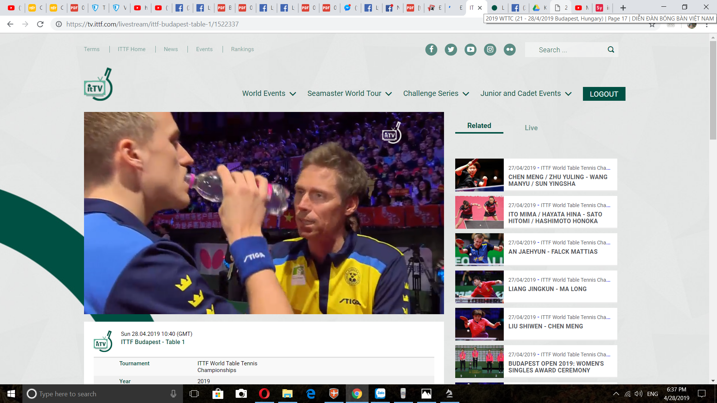Open Chen Meng / Zhu Yuling doubles video thumbnail
The height and width of the screenshot is (403, 717).
[479, 175]
